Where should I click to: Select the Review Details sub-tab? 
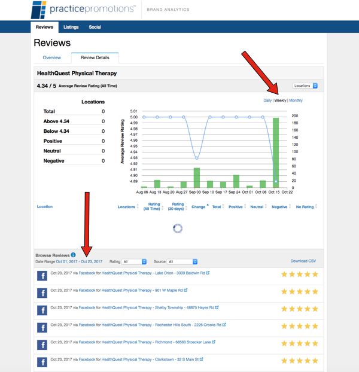click(95, 57)
